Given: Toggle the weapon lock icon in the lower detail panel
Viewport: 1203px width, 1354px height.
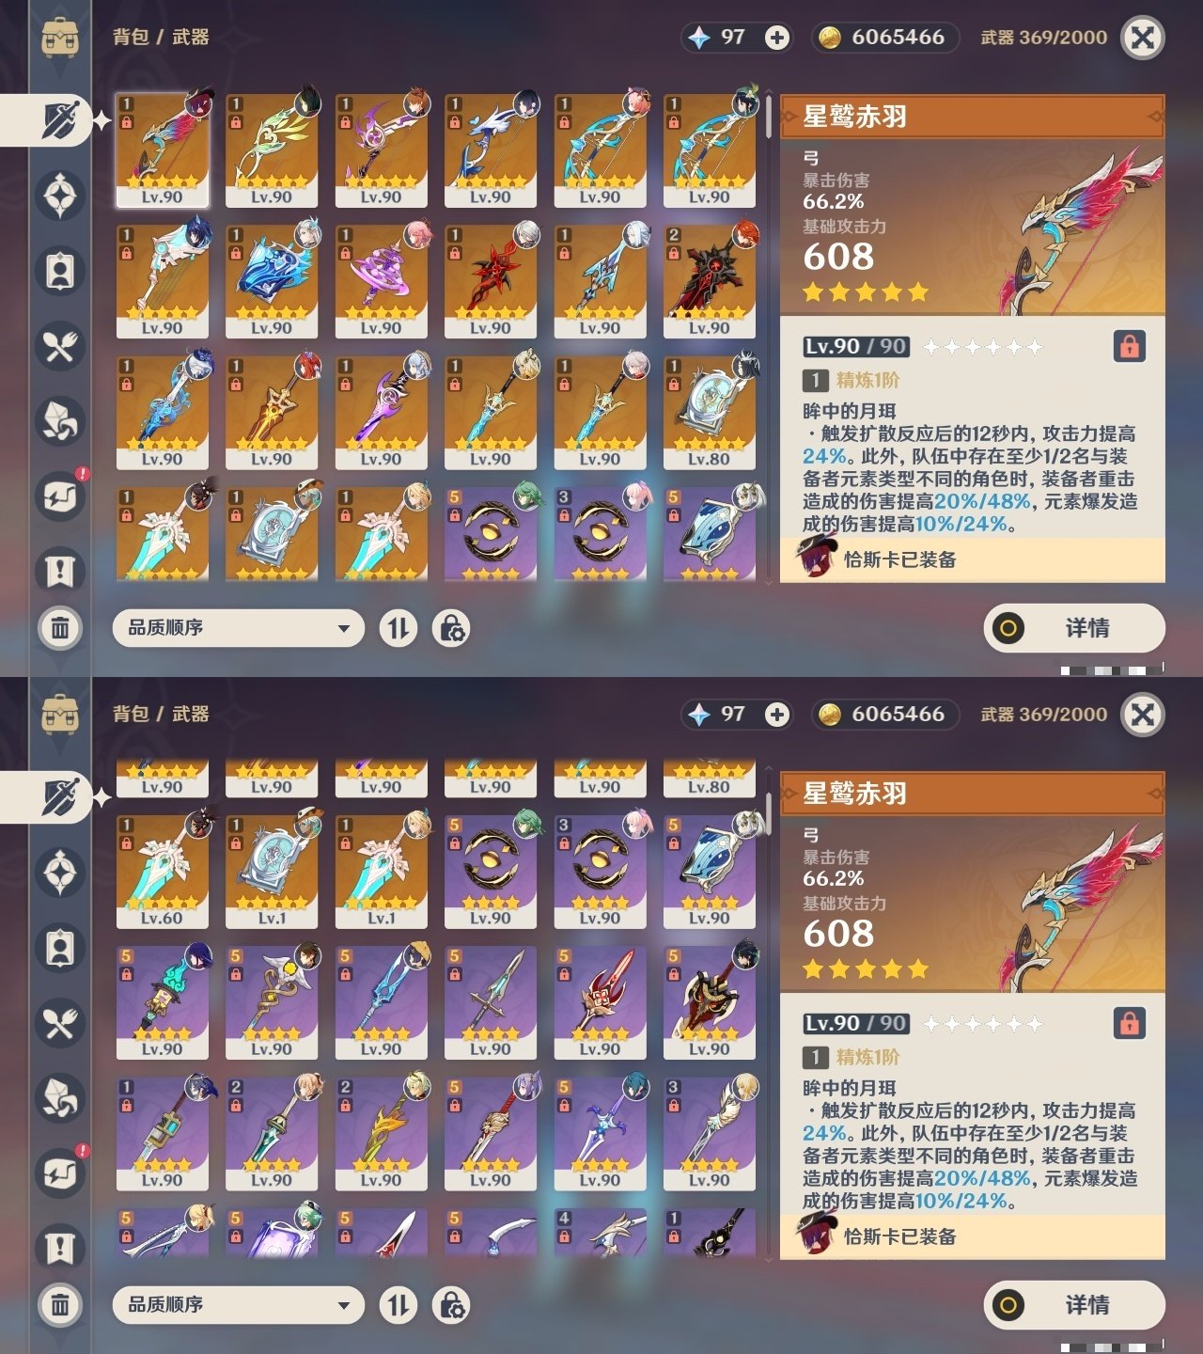Looking at the screenshot, I should [x=1129, y=1023].
